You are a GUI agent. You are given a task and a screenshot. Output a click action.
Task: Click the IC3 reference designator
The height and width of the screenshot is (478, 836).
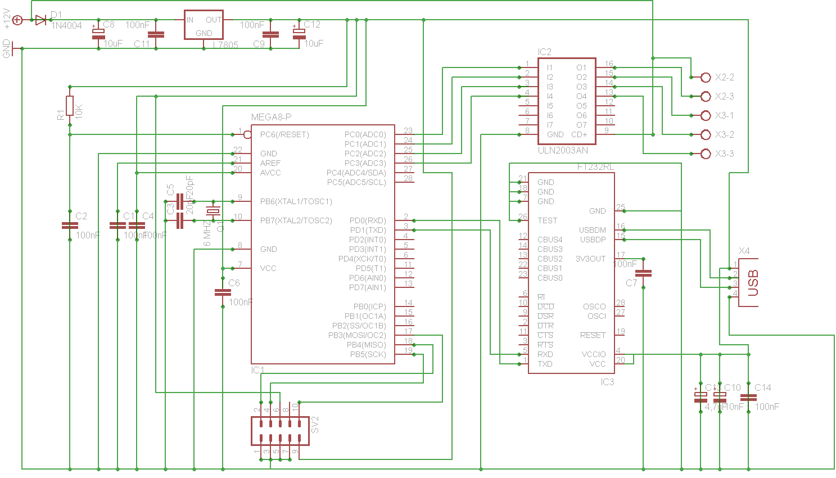click(607, 382)
